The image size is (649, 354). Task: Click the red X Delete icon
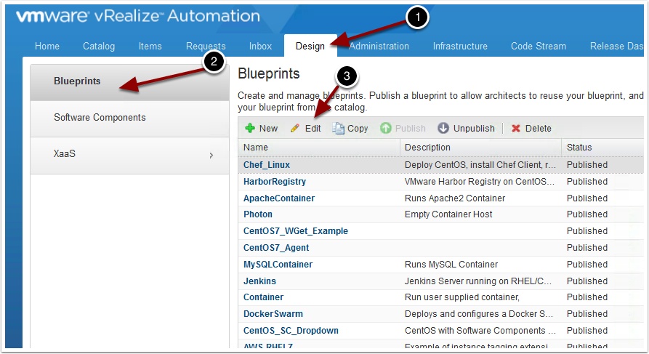tap(516, 129)
